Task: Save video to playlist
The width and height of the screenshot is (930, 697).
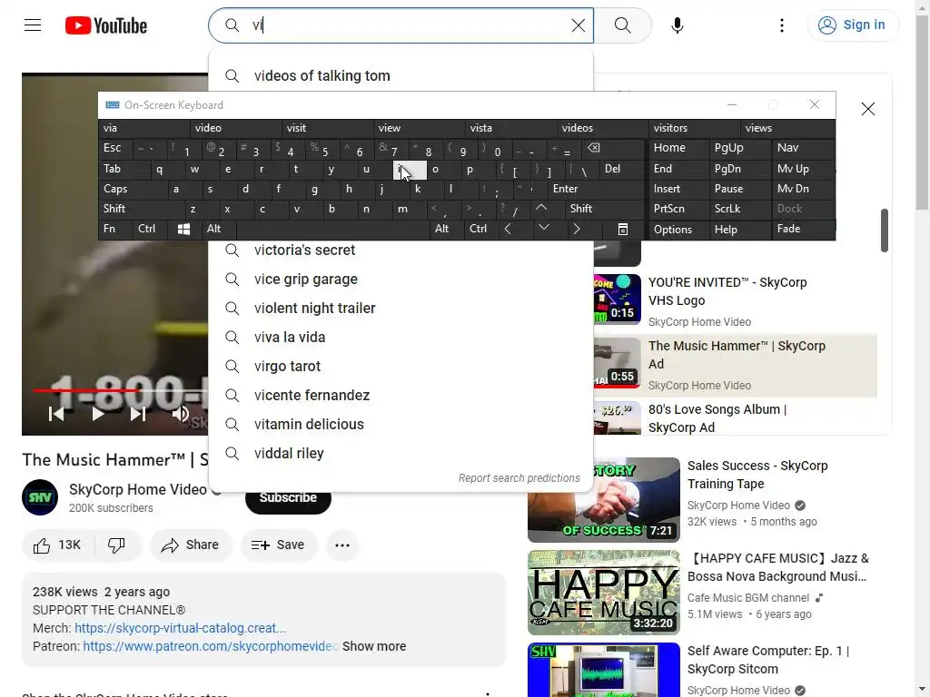Action: click(x=278, y=545)
